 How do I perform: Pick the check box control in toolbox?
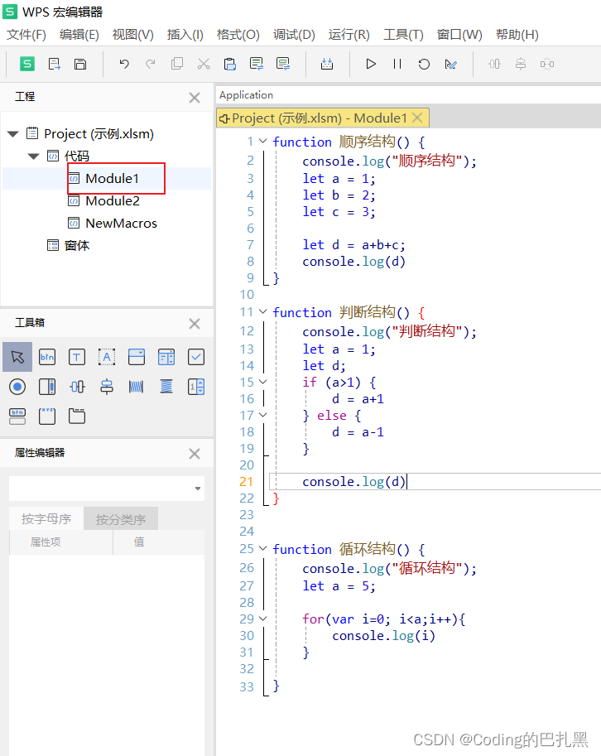(196, 357)
